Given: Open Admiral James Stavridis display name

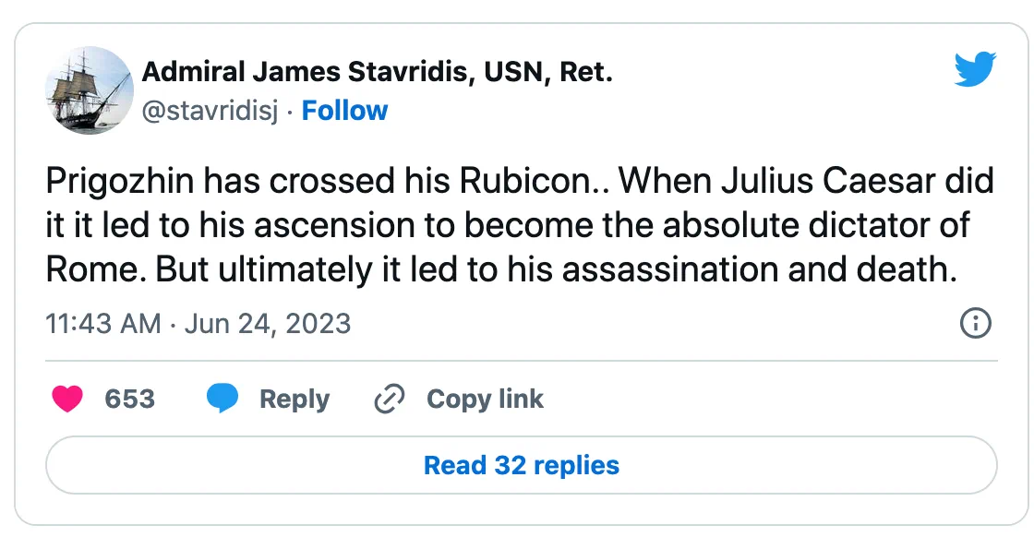Looking at the screenshot, I should point(377,72).
